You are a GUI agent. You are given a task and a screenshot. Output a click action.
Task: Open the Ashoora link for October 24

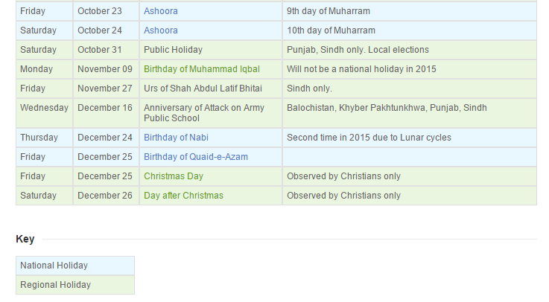point(161,30)
